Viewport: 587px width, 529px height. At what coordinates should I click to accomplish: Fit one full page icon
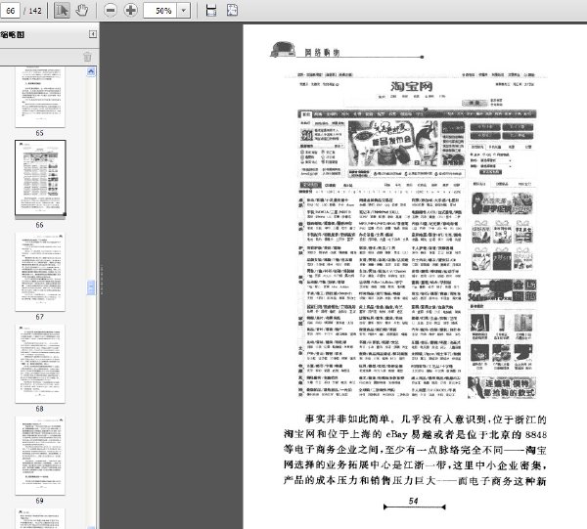(232, 10)
